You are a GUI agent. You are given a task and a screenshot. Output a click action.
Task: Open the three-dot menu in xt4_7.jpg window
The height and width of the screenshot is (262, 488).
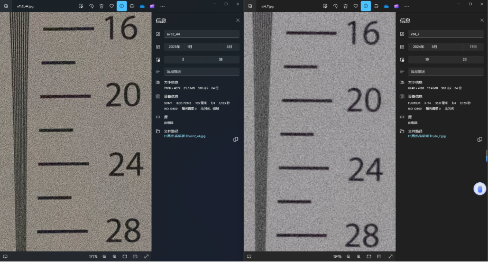pyautogui.click(x=407, y=6)
